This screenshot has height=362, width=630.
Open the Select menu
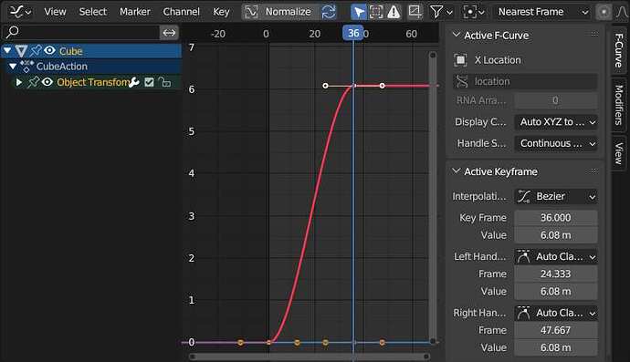(x=93, y=12)
